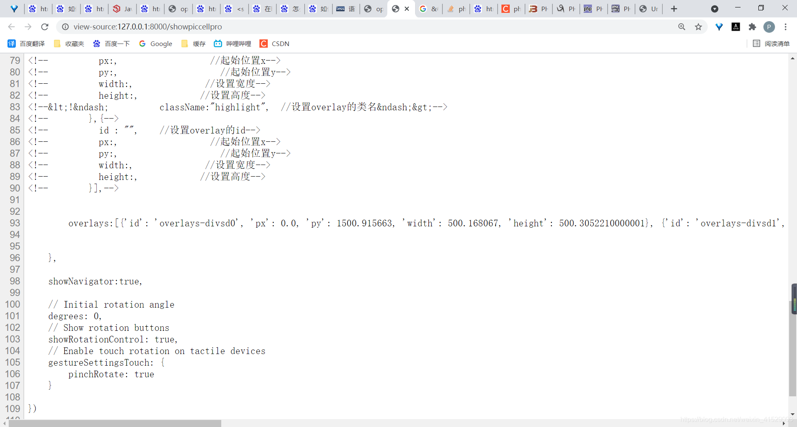Open the tab search dropdown arrow
This screenshot has height=427, width=797.
pos(714,9)
